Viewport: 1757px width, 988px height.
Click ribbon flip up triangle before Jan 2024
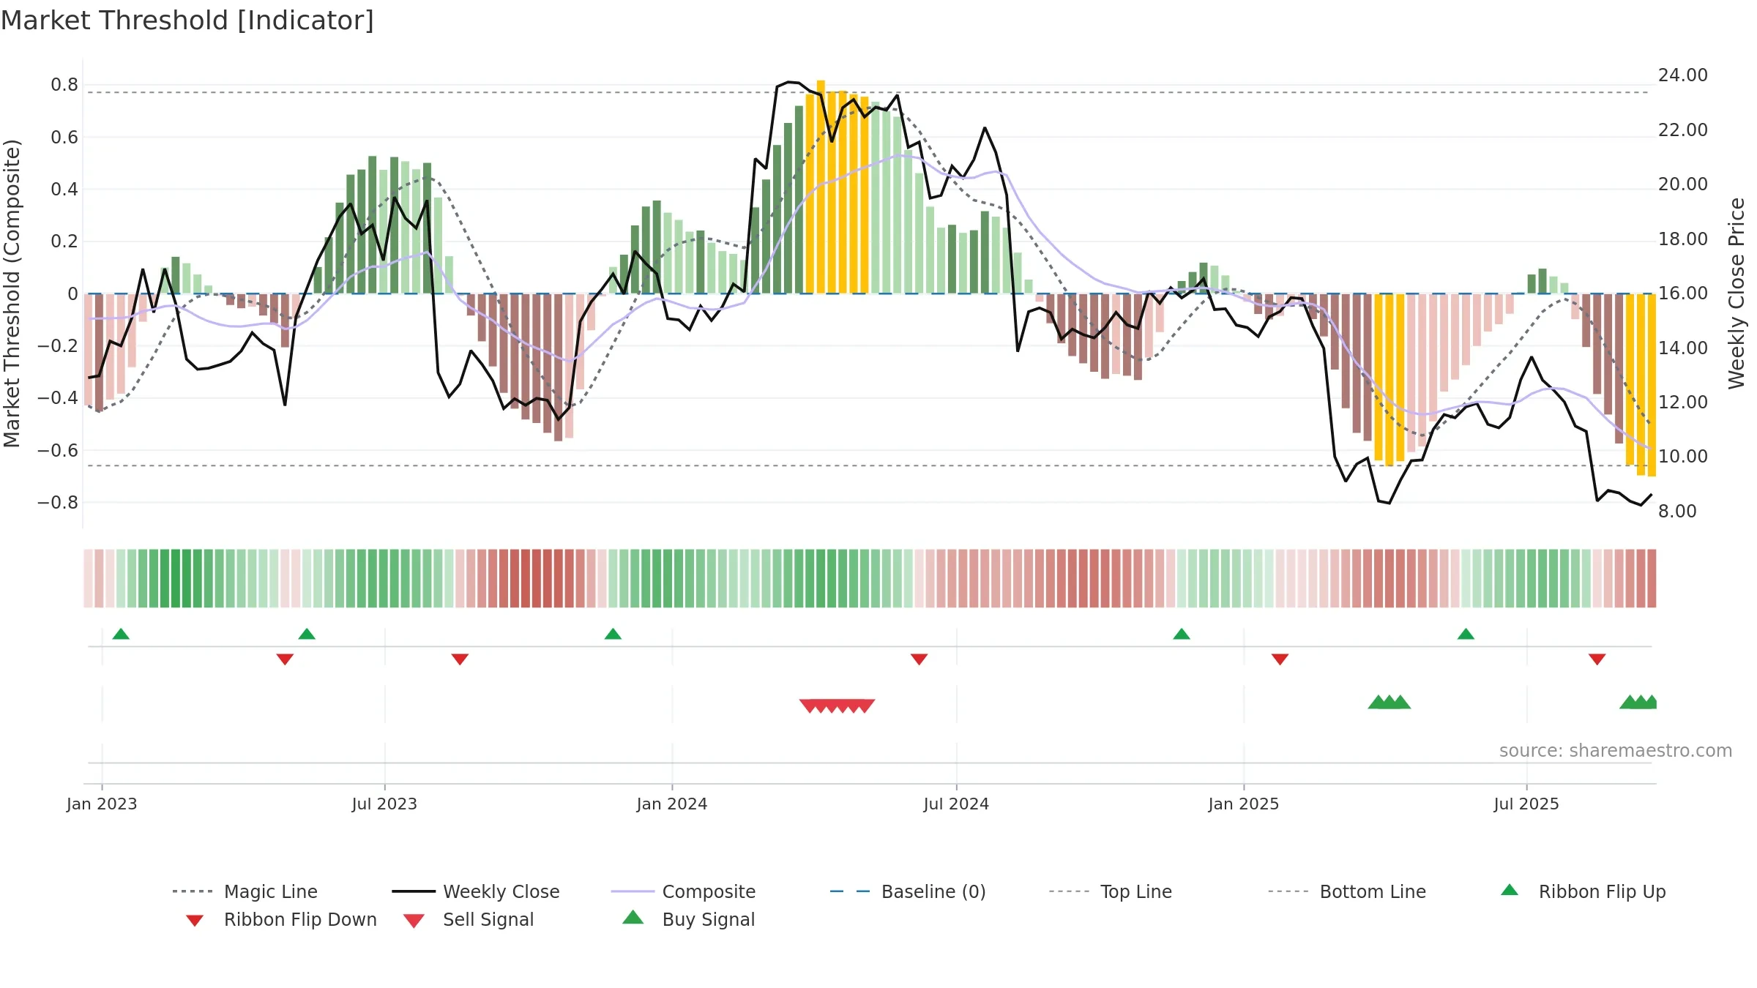[613, 634]
